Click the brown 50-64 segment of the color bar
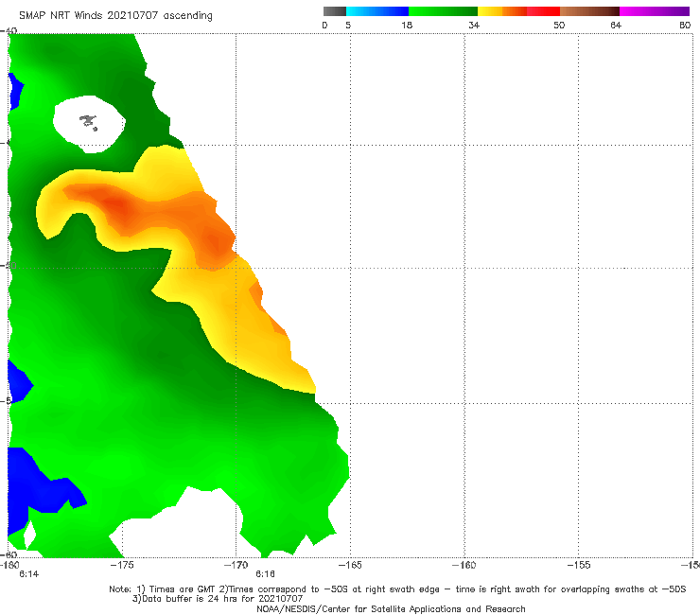Screen dimensions: 700x615 [x=589, y=11]
